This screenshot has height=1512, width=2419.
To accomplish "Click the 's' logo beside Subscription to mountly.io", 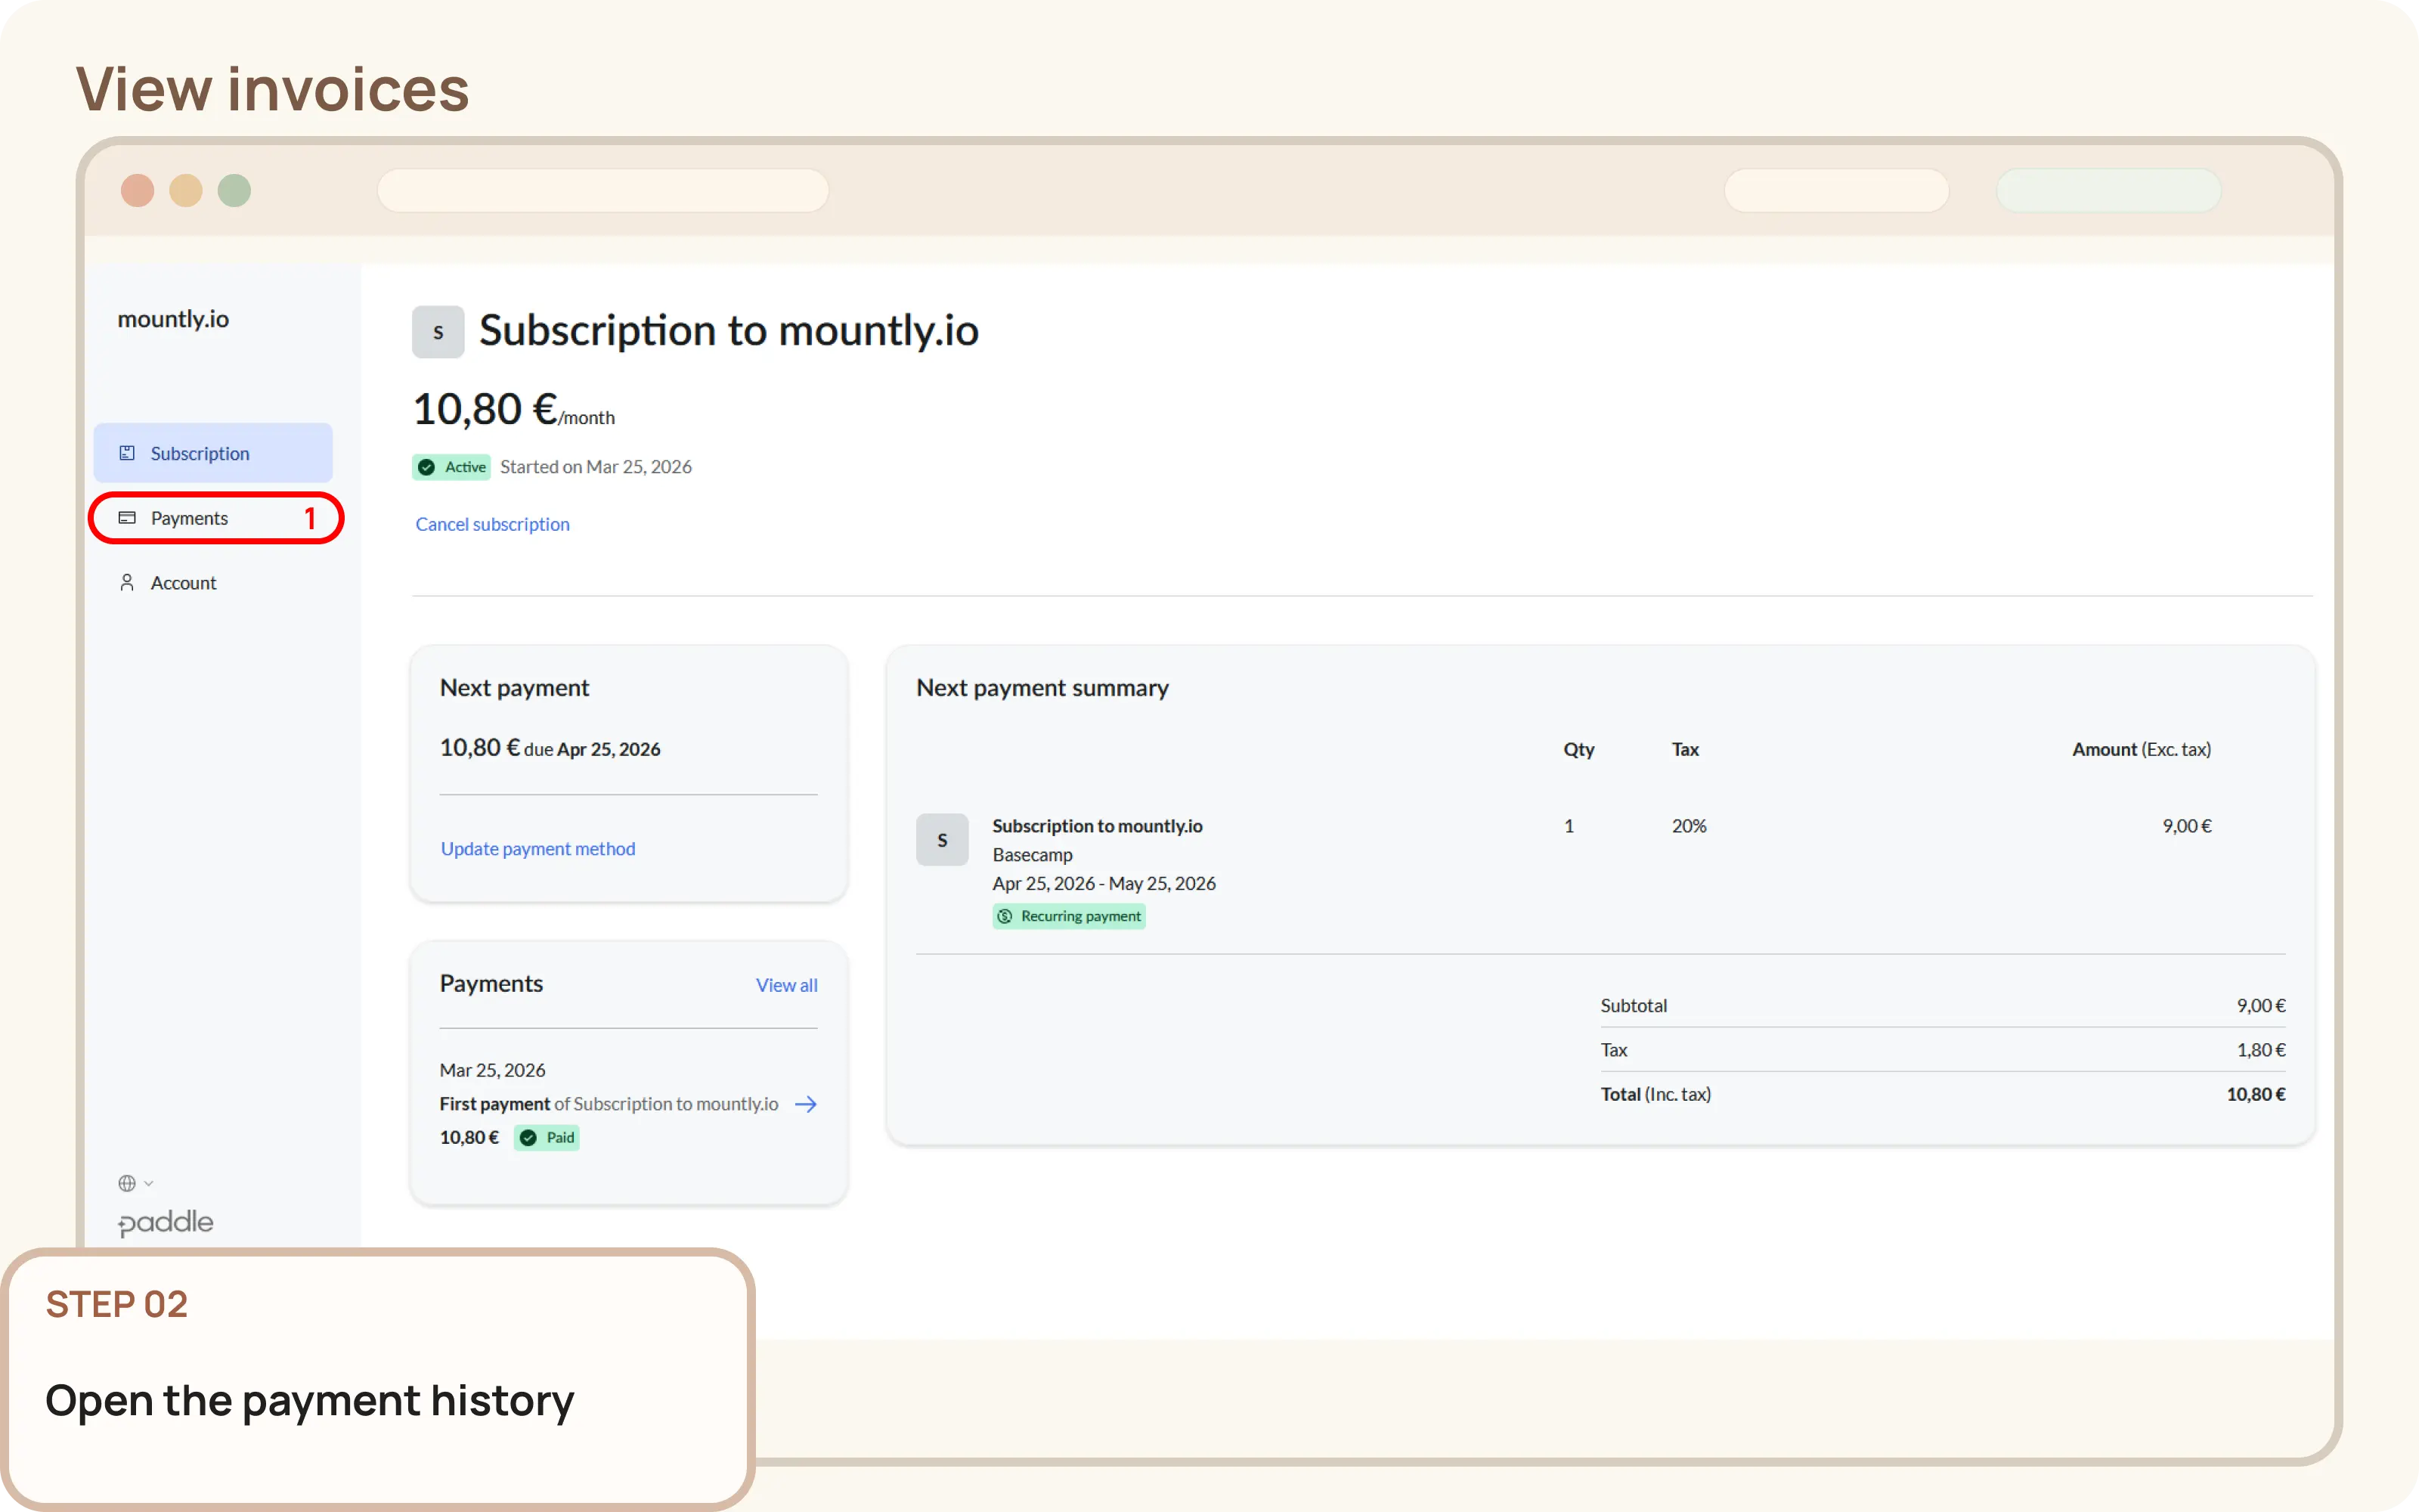I will click(x=438, y=331).
